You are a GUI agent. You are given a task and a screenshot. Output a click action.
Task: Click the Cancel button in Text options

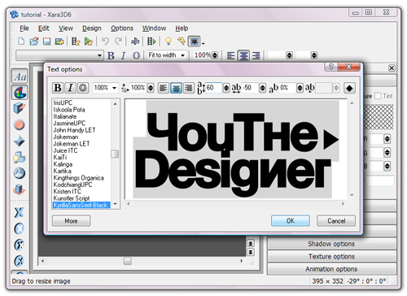336,220
